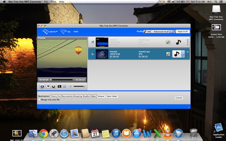Remove movie1 with its red X
This screenshot has width=226, height=141.
188,42
